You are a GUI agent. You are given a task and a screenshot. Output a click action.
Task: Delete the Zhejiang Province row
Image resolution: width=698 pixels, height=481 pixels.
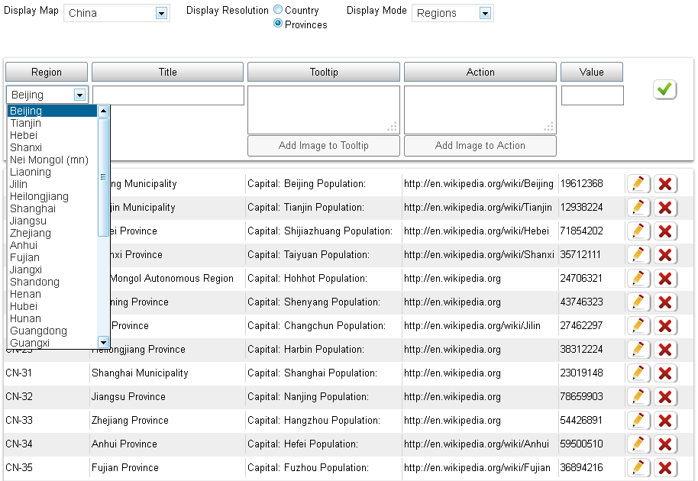(665, 421)
